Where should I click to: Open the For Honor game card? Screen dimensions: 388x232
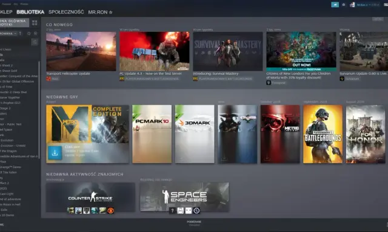(366, 134)
